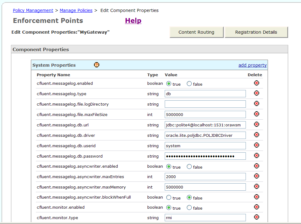Screen dimensions: 301x224
Task: Open the Help link
Action: (133, 21)
